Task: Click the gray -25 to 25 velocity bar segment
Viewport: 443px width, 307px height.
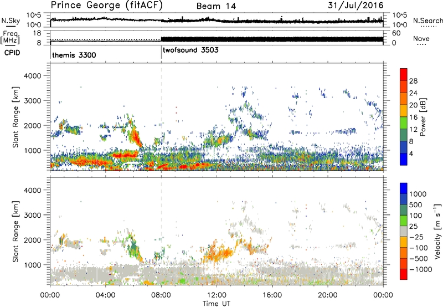Action: [404, 231]
